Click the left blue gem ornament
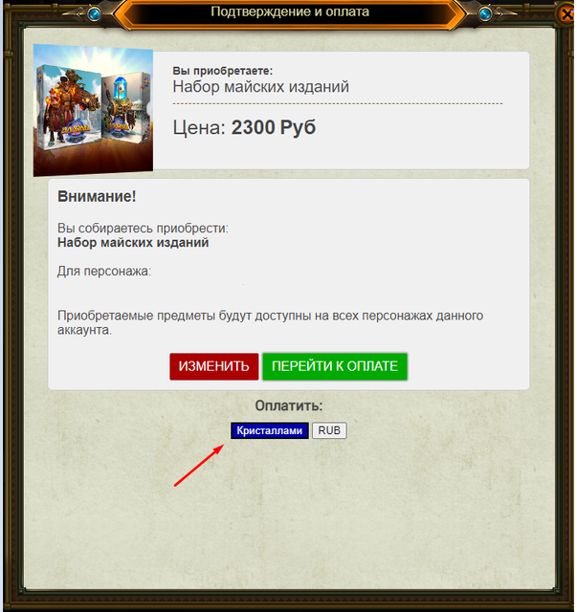The height and width of the screenshot is (612, 577). click(x=94, y=14)
